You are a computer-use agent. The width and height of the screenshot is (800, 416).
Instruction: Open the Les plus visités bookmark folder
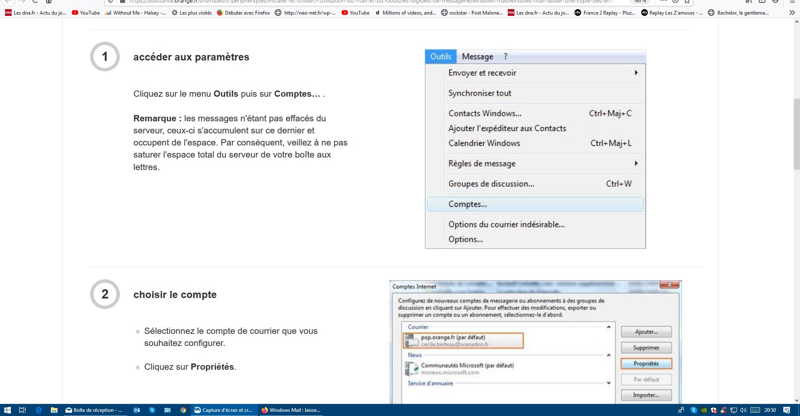coord(192,13)
